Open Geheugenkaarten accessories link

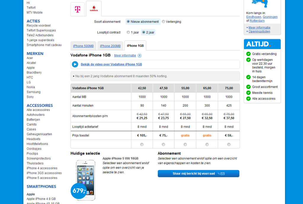coord(39,134)
